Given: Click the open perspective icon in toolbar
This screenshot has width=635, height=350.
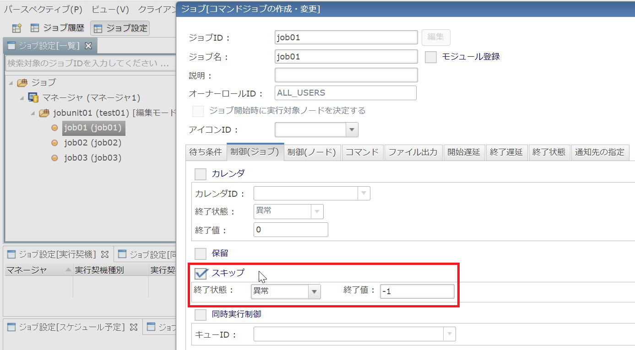Looking at the screenshot, I should pyautogui.click(x=16, y=28).
